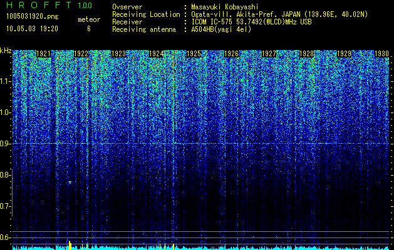Click the word meteor above the count
The width and height of the screenshot is (394, 250).
tap(89, 19)
